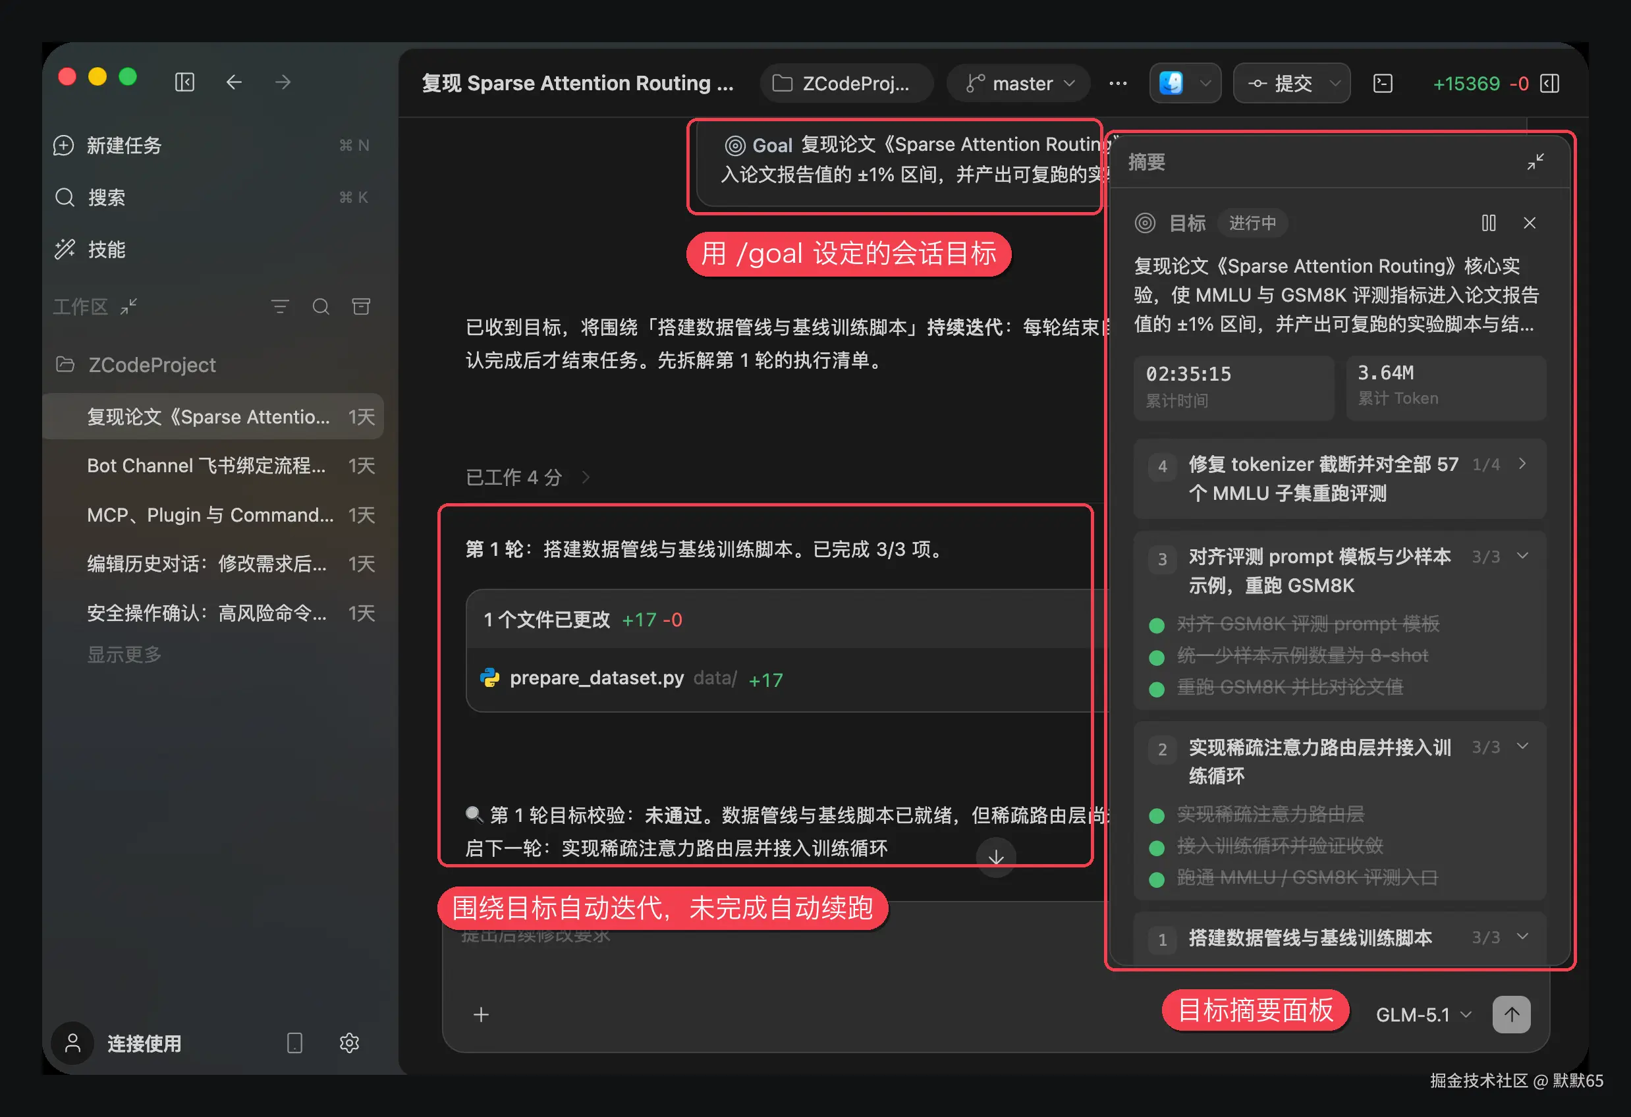Go forward with the right arrow
Screen dimensions: 1631x1117
tap(283, 83)
